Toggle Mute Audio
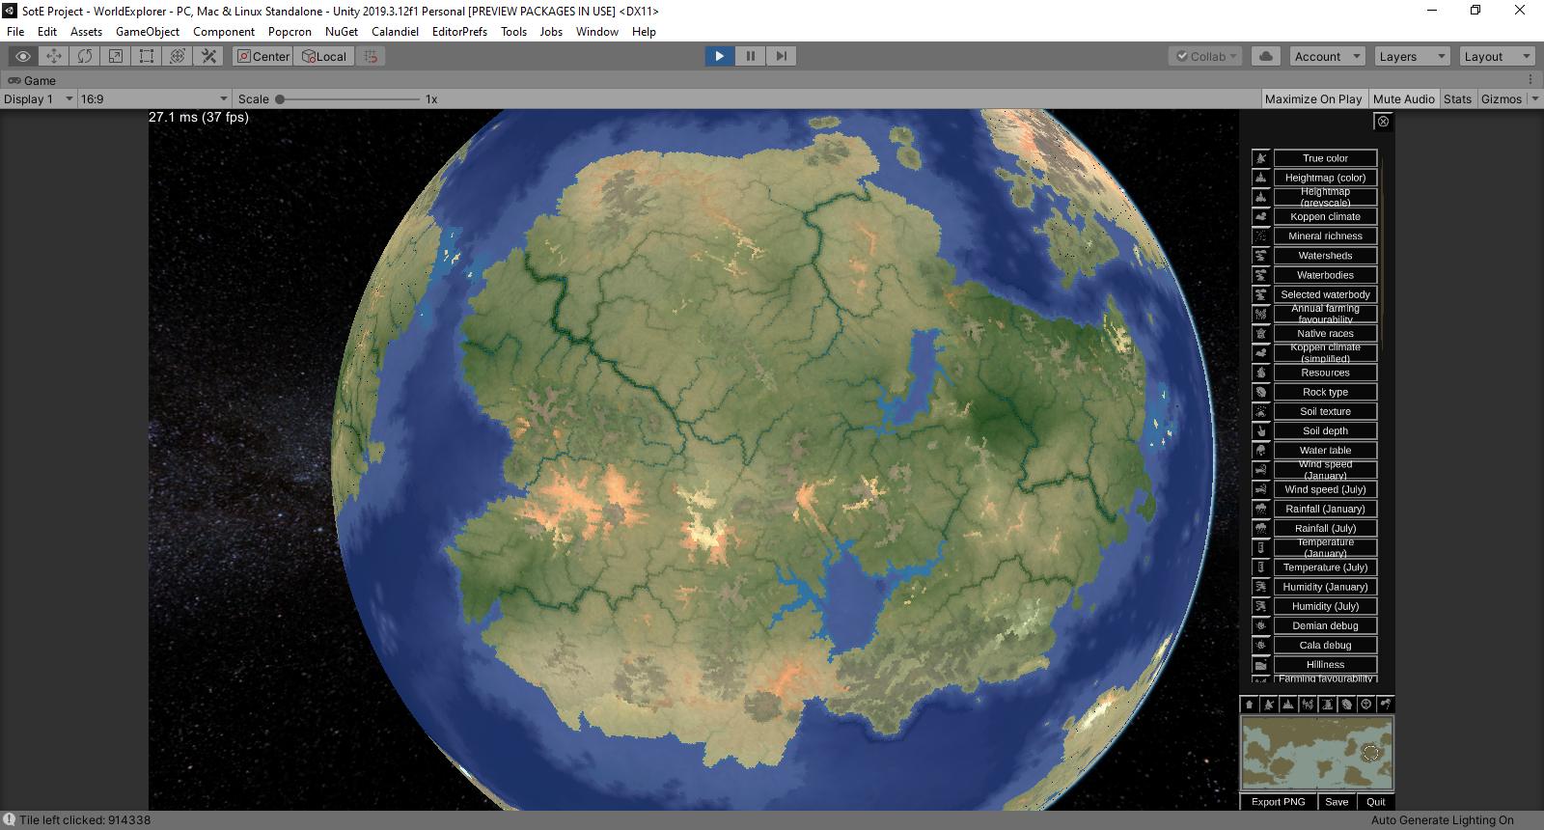Screen dimensions: 1544x830 tap(1403, 98)
